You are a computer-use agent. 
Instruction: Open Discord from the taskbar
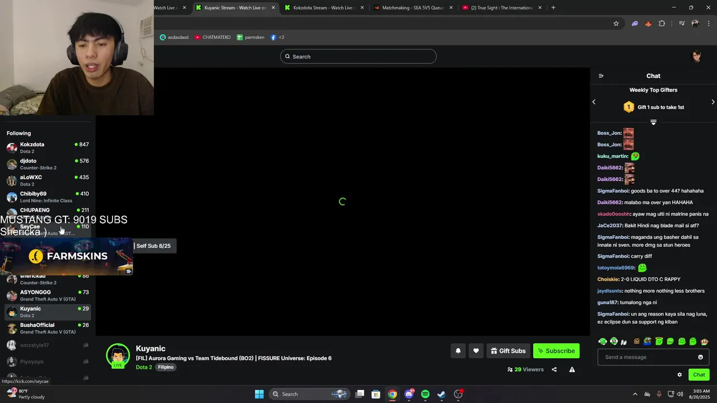coord(409,394)
